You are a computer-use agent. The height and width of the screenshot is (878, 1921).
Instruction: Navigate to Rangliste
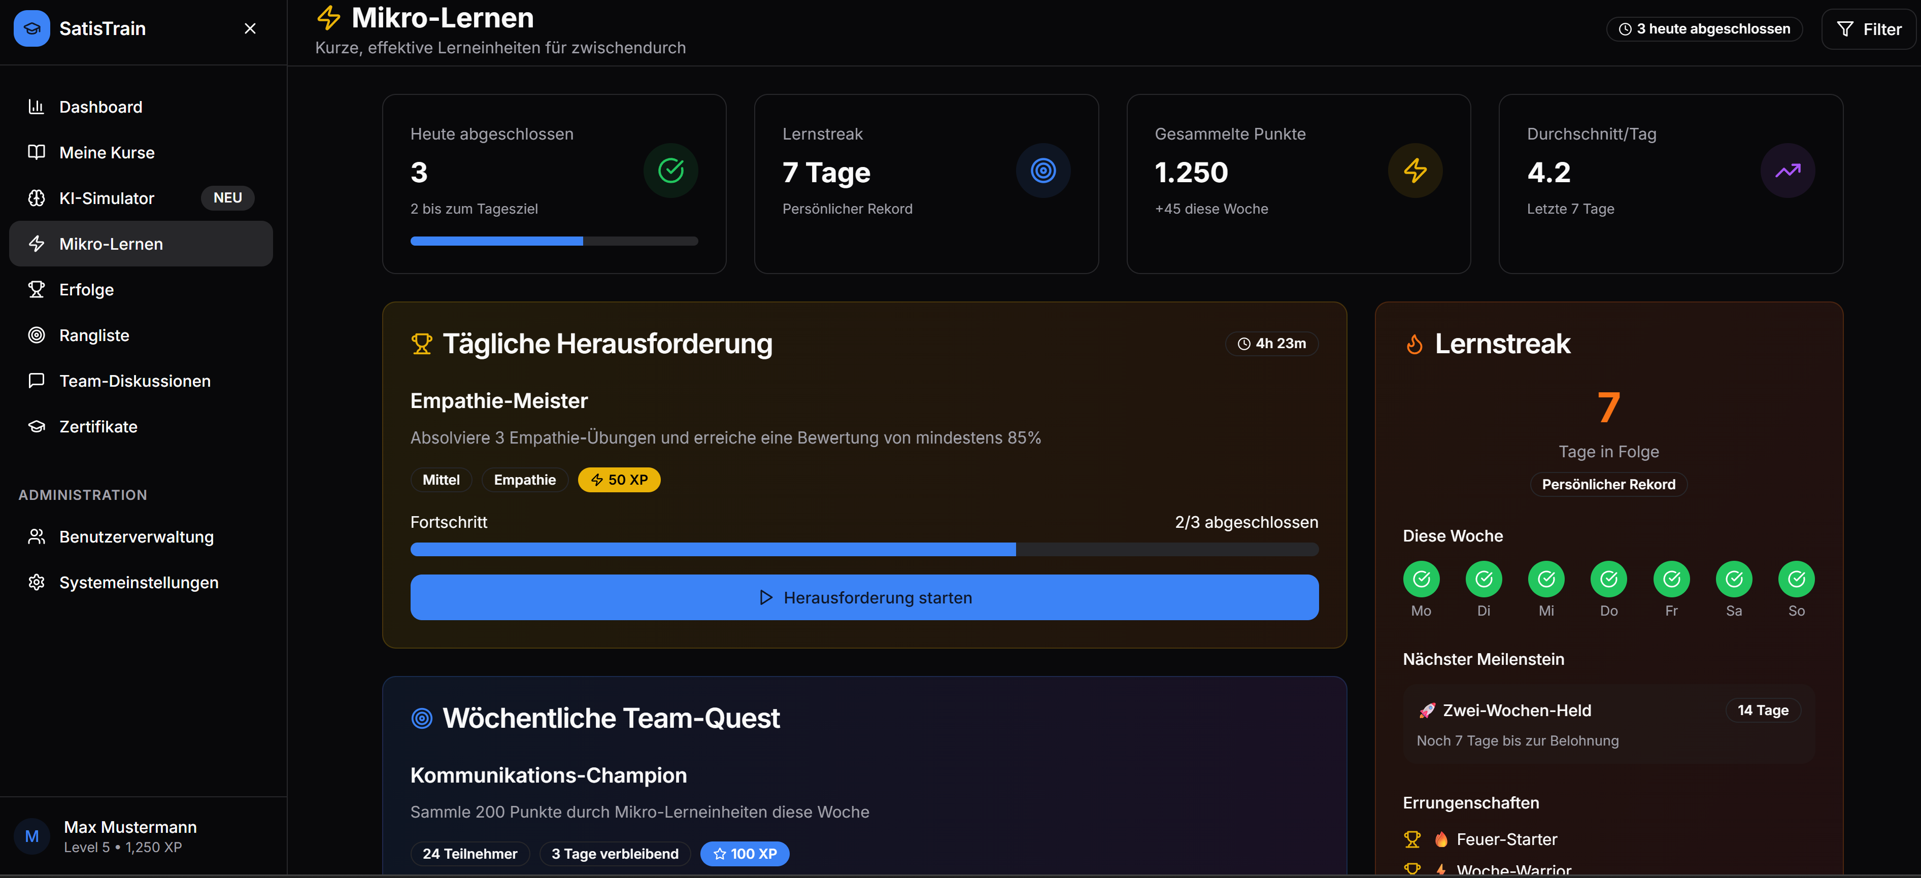(141, 335)
